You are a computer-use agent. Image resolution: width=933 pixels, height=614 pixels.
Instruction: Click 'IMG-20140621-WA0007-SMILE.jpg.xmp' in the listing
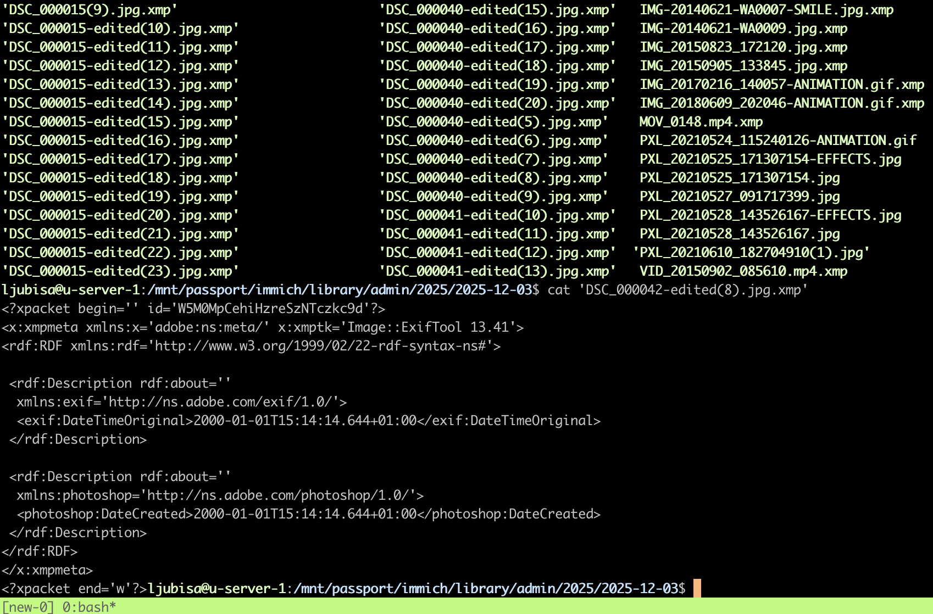(x=765, y=10)
